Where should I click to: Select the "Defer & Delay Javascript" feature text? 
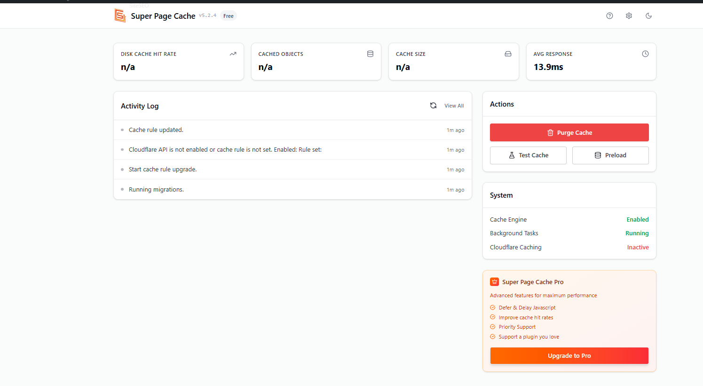[x=527, y=308]
